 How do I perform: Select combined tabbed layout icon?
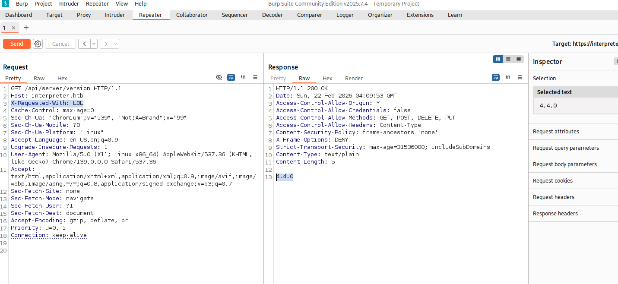519,59
